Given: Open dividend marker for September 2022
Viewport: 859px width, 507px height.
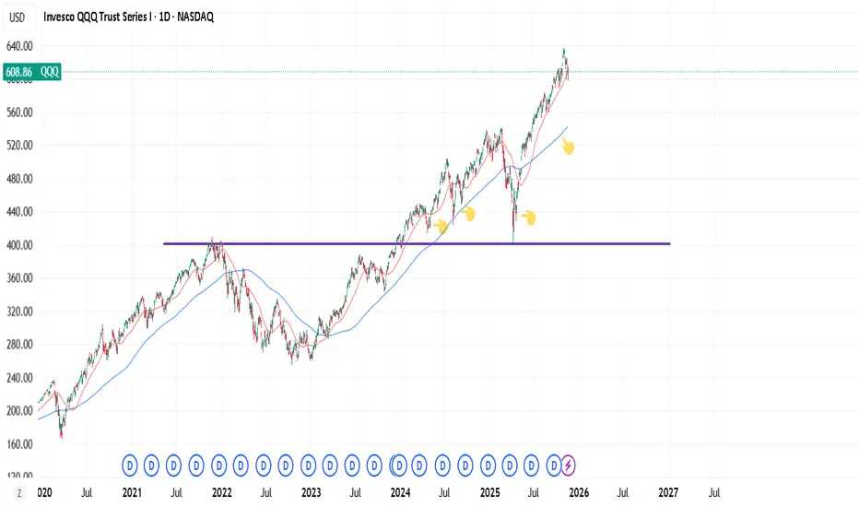Looking at the screenshot, I should [286, 466].
